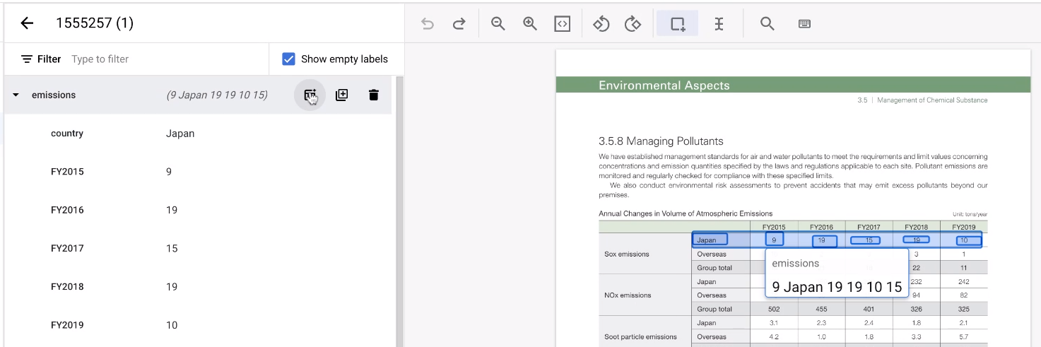
Task: Rotate document counterclockwise
Action: (601, 24)
